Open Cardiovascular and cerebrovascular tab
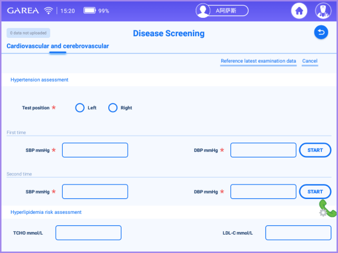338x253 pixels. 58,46
